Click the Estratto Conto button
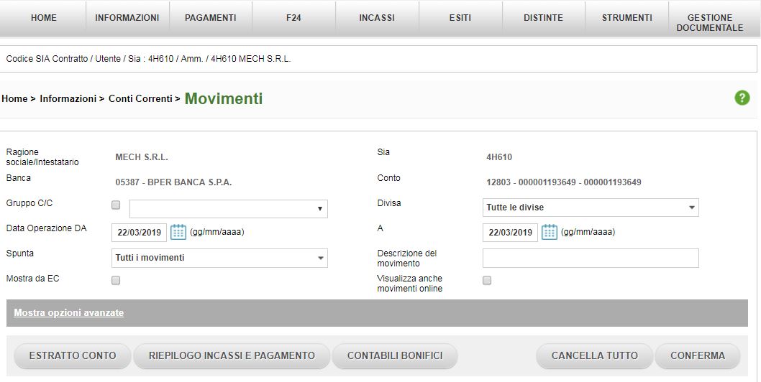 click(x=73, y=355)
